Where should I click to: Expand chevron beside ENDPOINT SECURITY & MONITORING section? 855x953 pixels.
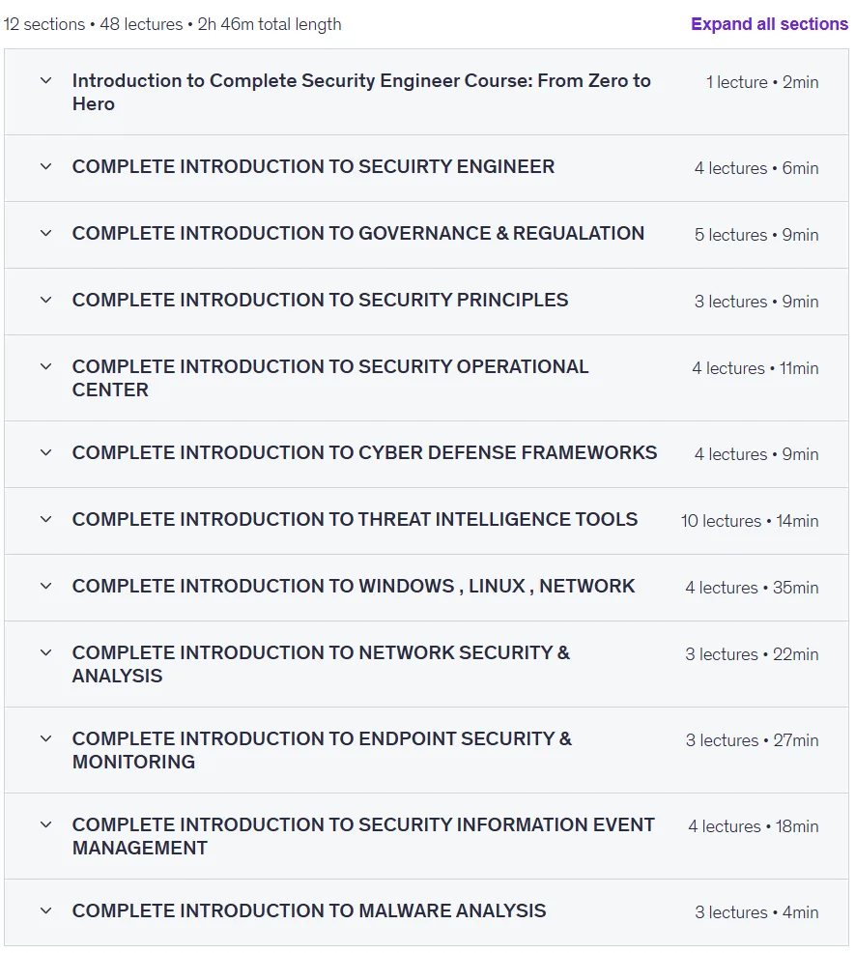point(45,738)
